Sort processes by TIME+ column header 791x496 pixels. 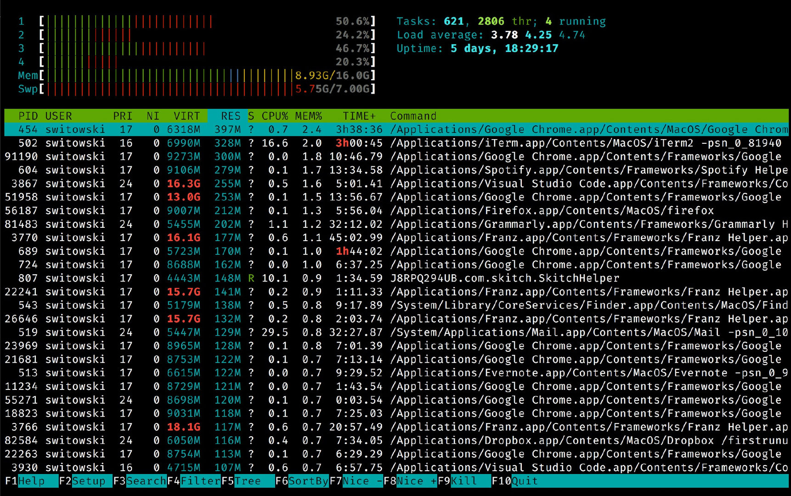[359, 116]
